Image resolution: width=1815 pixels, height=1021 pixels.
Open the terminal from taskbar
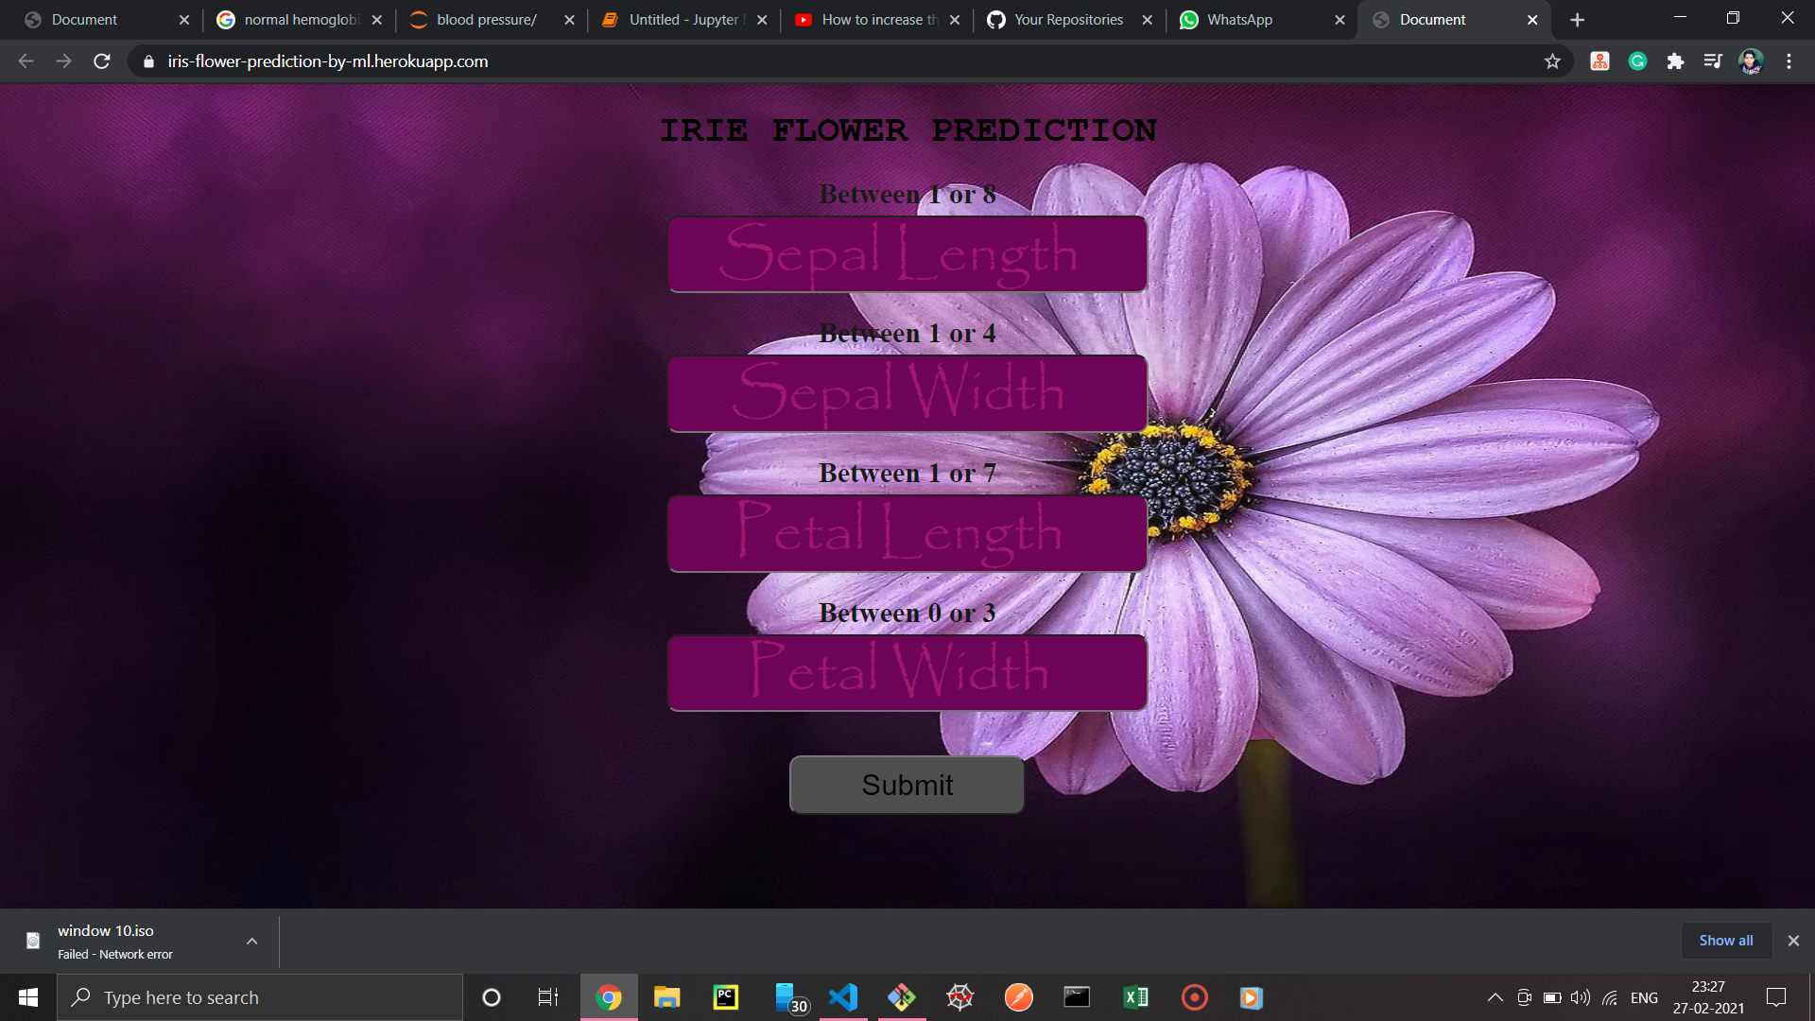(x=1078, y=997)
